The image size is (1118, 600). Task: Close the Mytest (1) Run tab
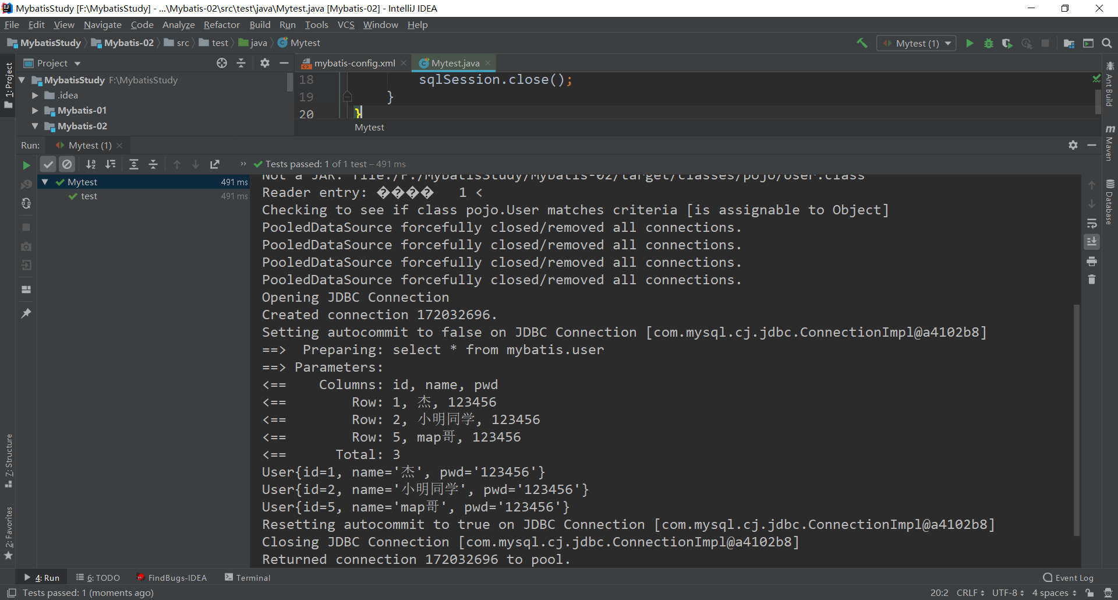pyautogui.click(x=119, y=146)
